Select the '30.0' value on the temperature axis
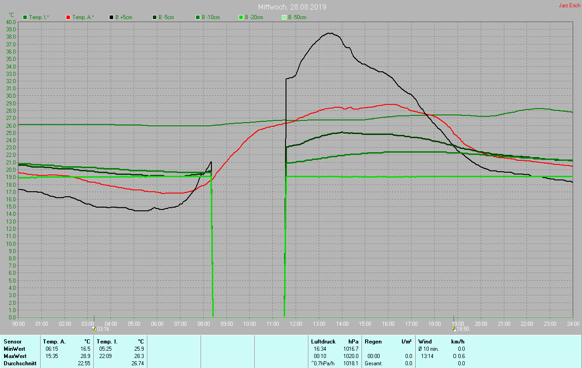The image size is (582, 368). (11, 96)
